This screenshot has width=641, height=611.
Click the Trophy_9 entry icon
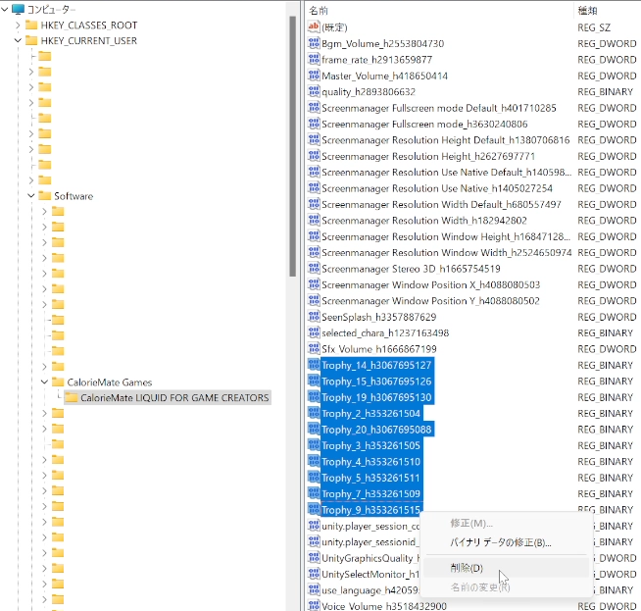pos(314,510)
